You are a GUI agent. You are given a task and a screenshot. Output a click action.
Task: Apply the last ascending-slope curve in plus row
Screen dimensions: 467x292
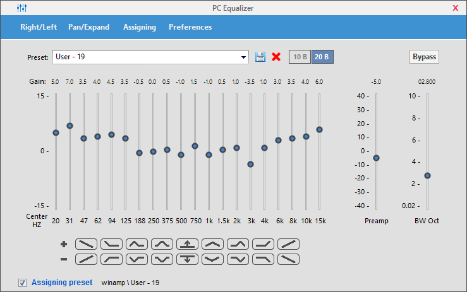(288, 244)
